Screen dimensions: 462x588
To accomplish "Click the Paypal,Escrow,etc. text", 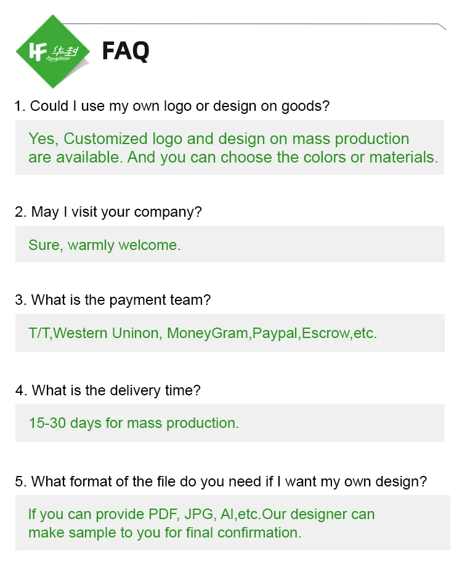I will 315,333.
